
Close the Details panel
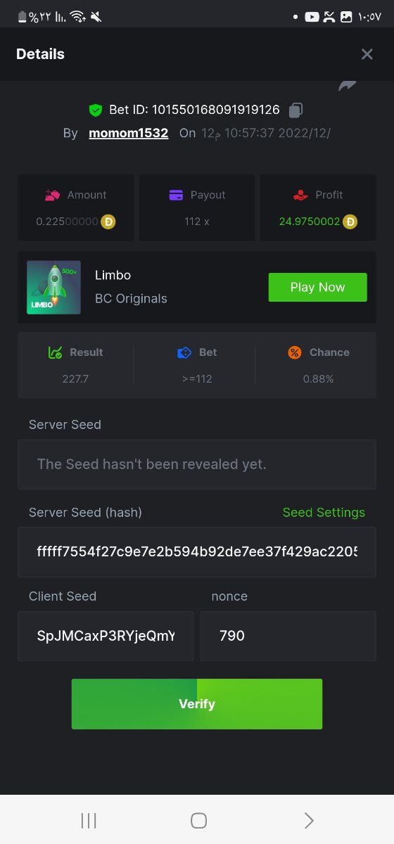[367, 54]
